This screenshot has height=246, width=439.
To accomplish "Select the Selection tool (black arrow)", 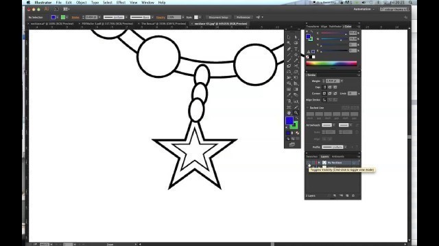I will pos(289,37).
